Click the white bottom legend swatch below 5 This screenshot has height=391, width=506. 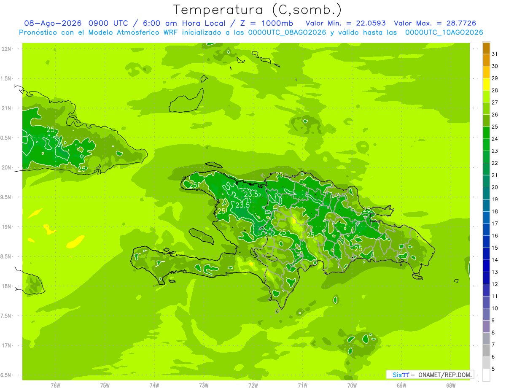[x=486, y=375]
